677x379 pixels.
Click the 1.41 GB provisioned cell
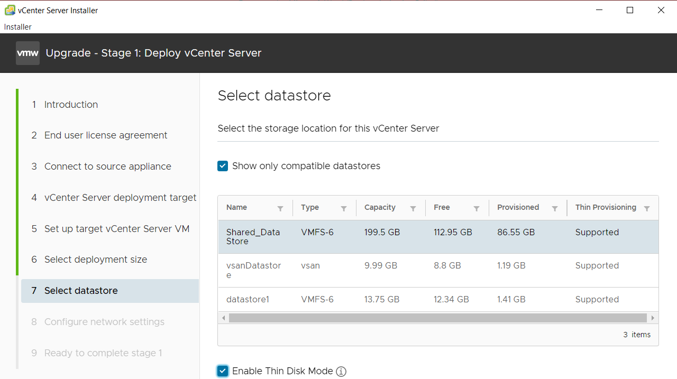coord(511,299)
